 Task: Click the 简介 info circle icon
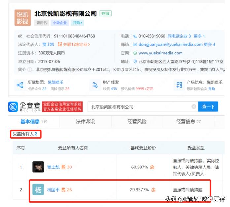pyautogui.click(x=30, y=70)
